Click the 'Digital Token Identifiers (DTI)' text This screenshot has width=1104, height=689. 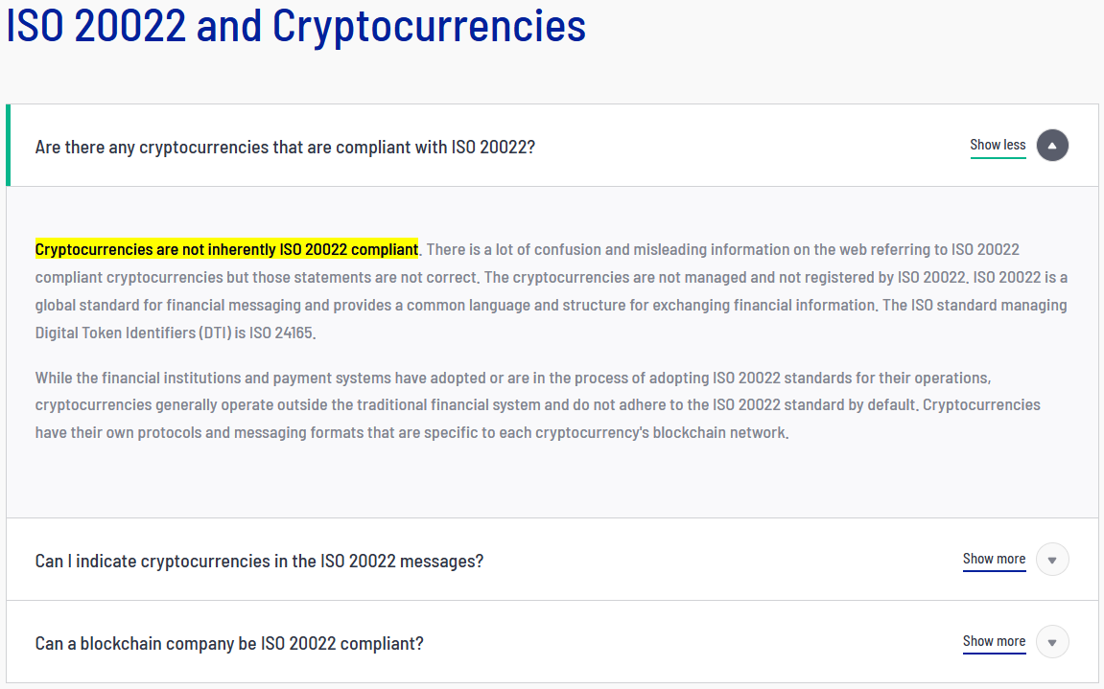(x=131, y=334)
